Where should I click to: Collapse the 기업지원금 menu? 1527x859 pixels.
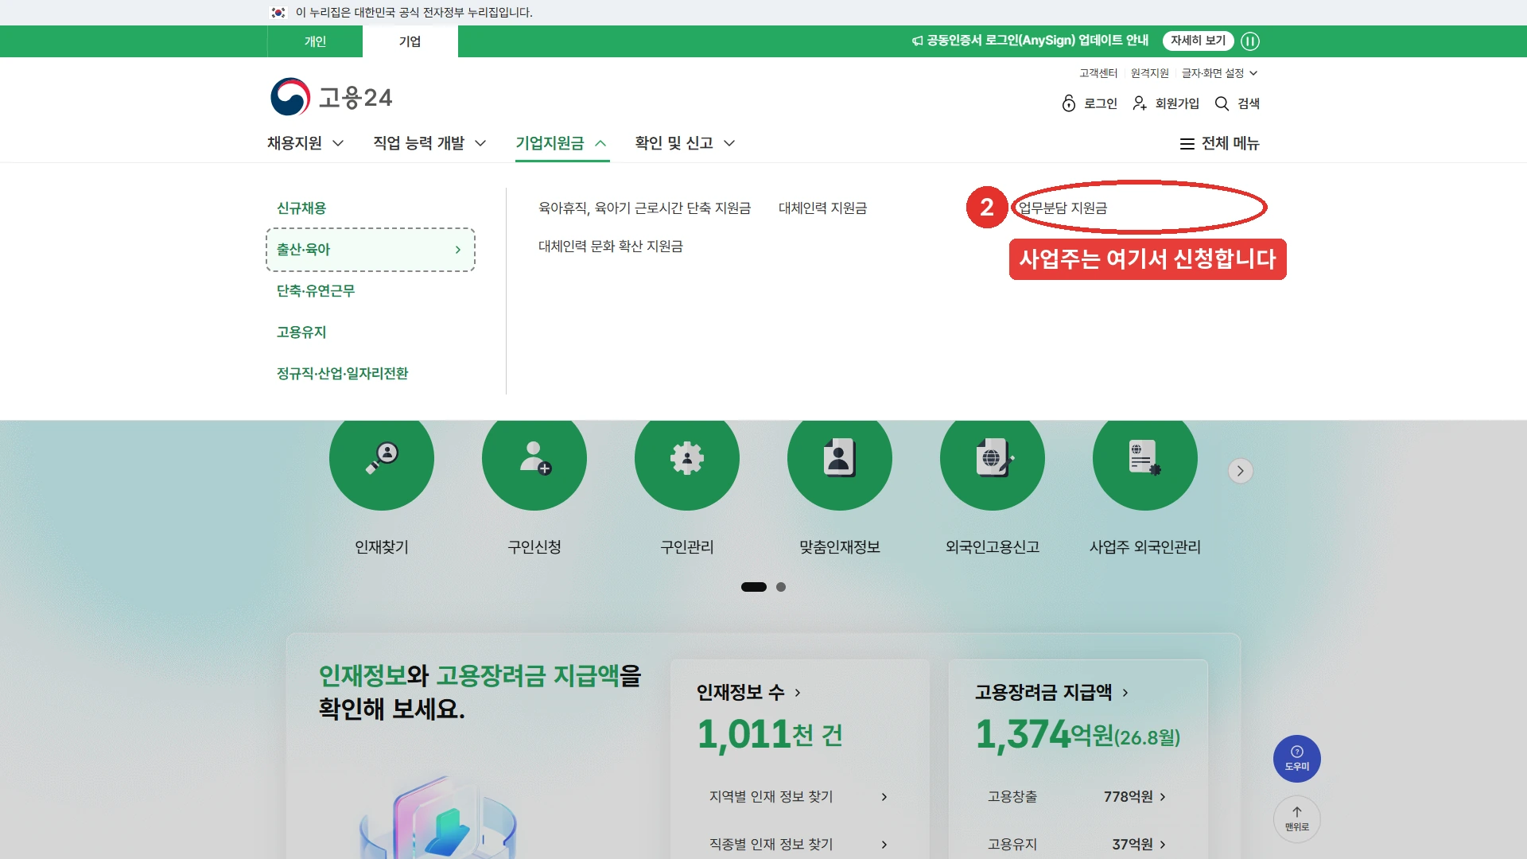(x=561, y=143)
